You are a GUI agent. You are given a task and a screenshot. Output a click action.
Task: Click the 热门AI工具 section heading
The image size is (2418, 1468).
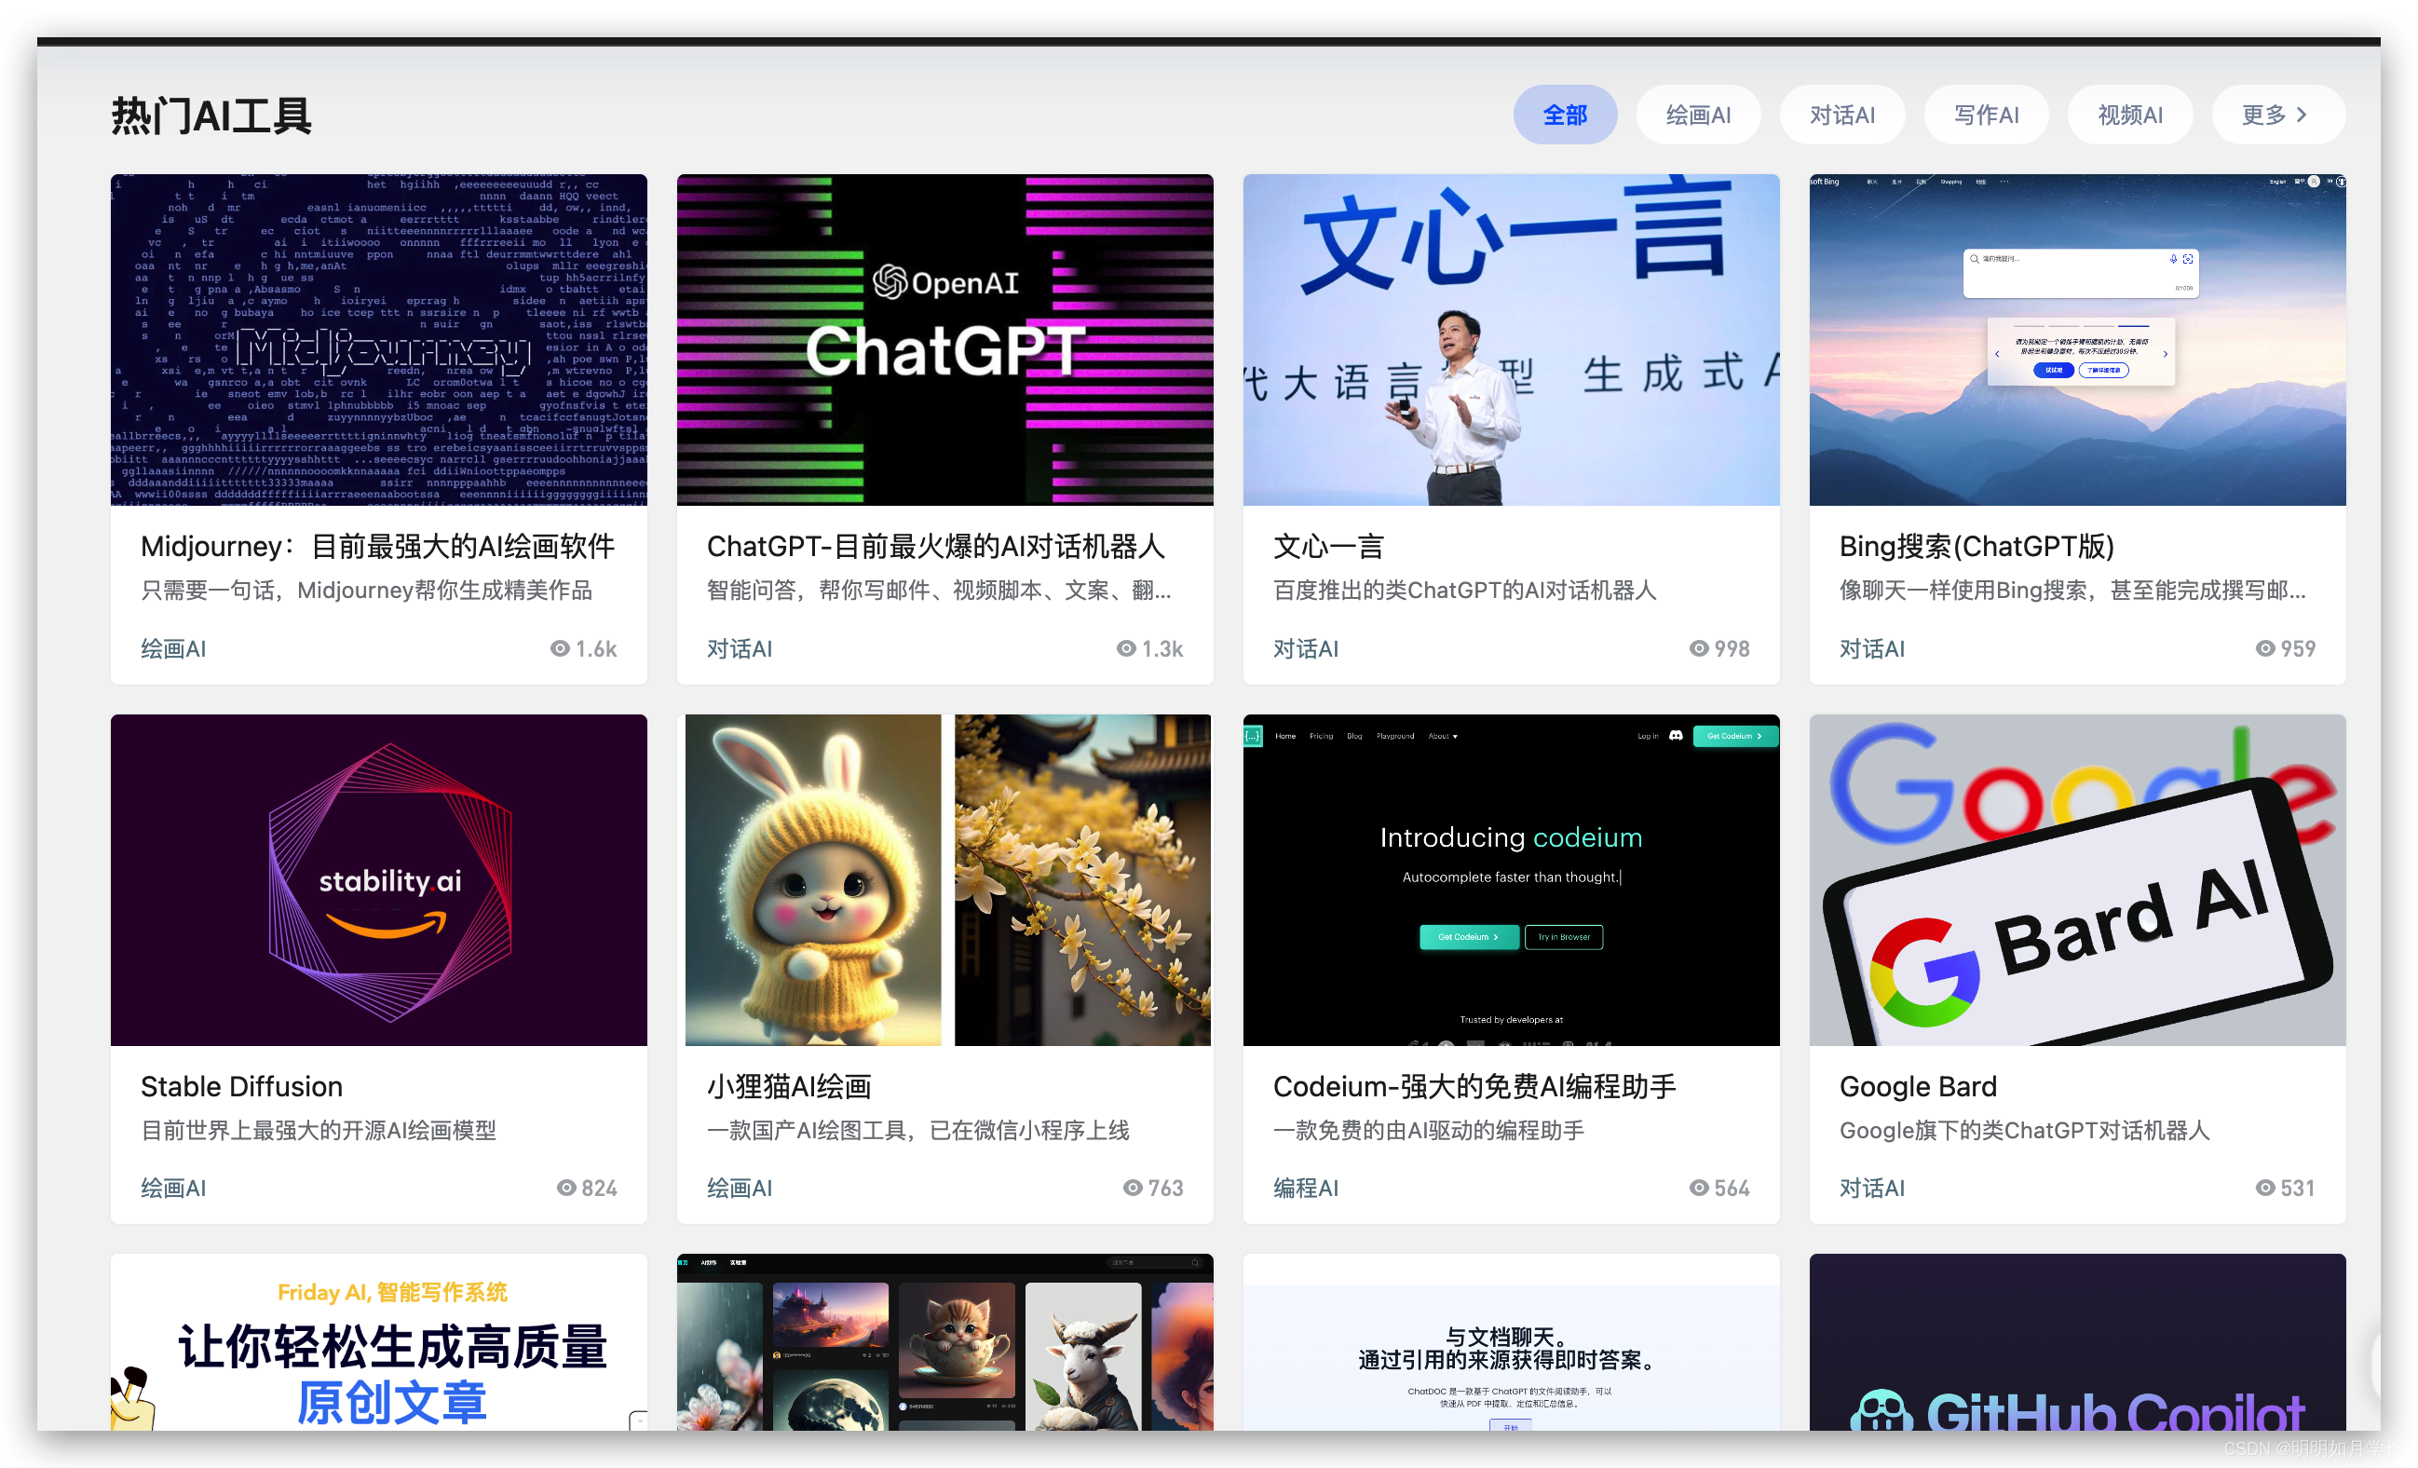point(211,116)
